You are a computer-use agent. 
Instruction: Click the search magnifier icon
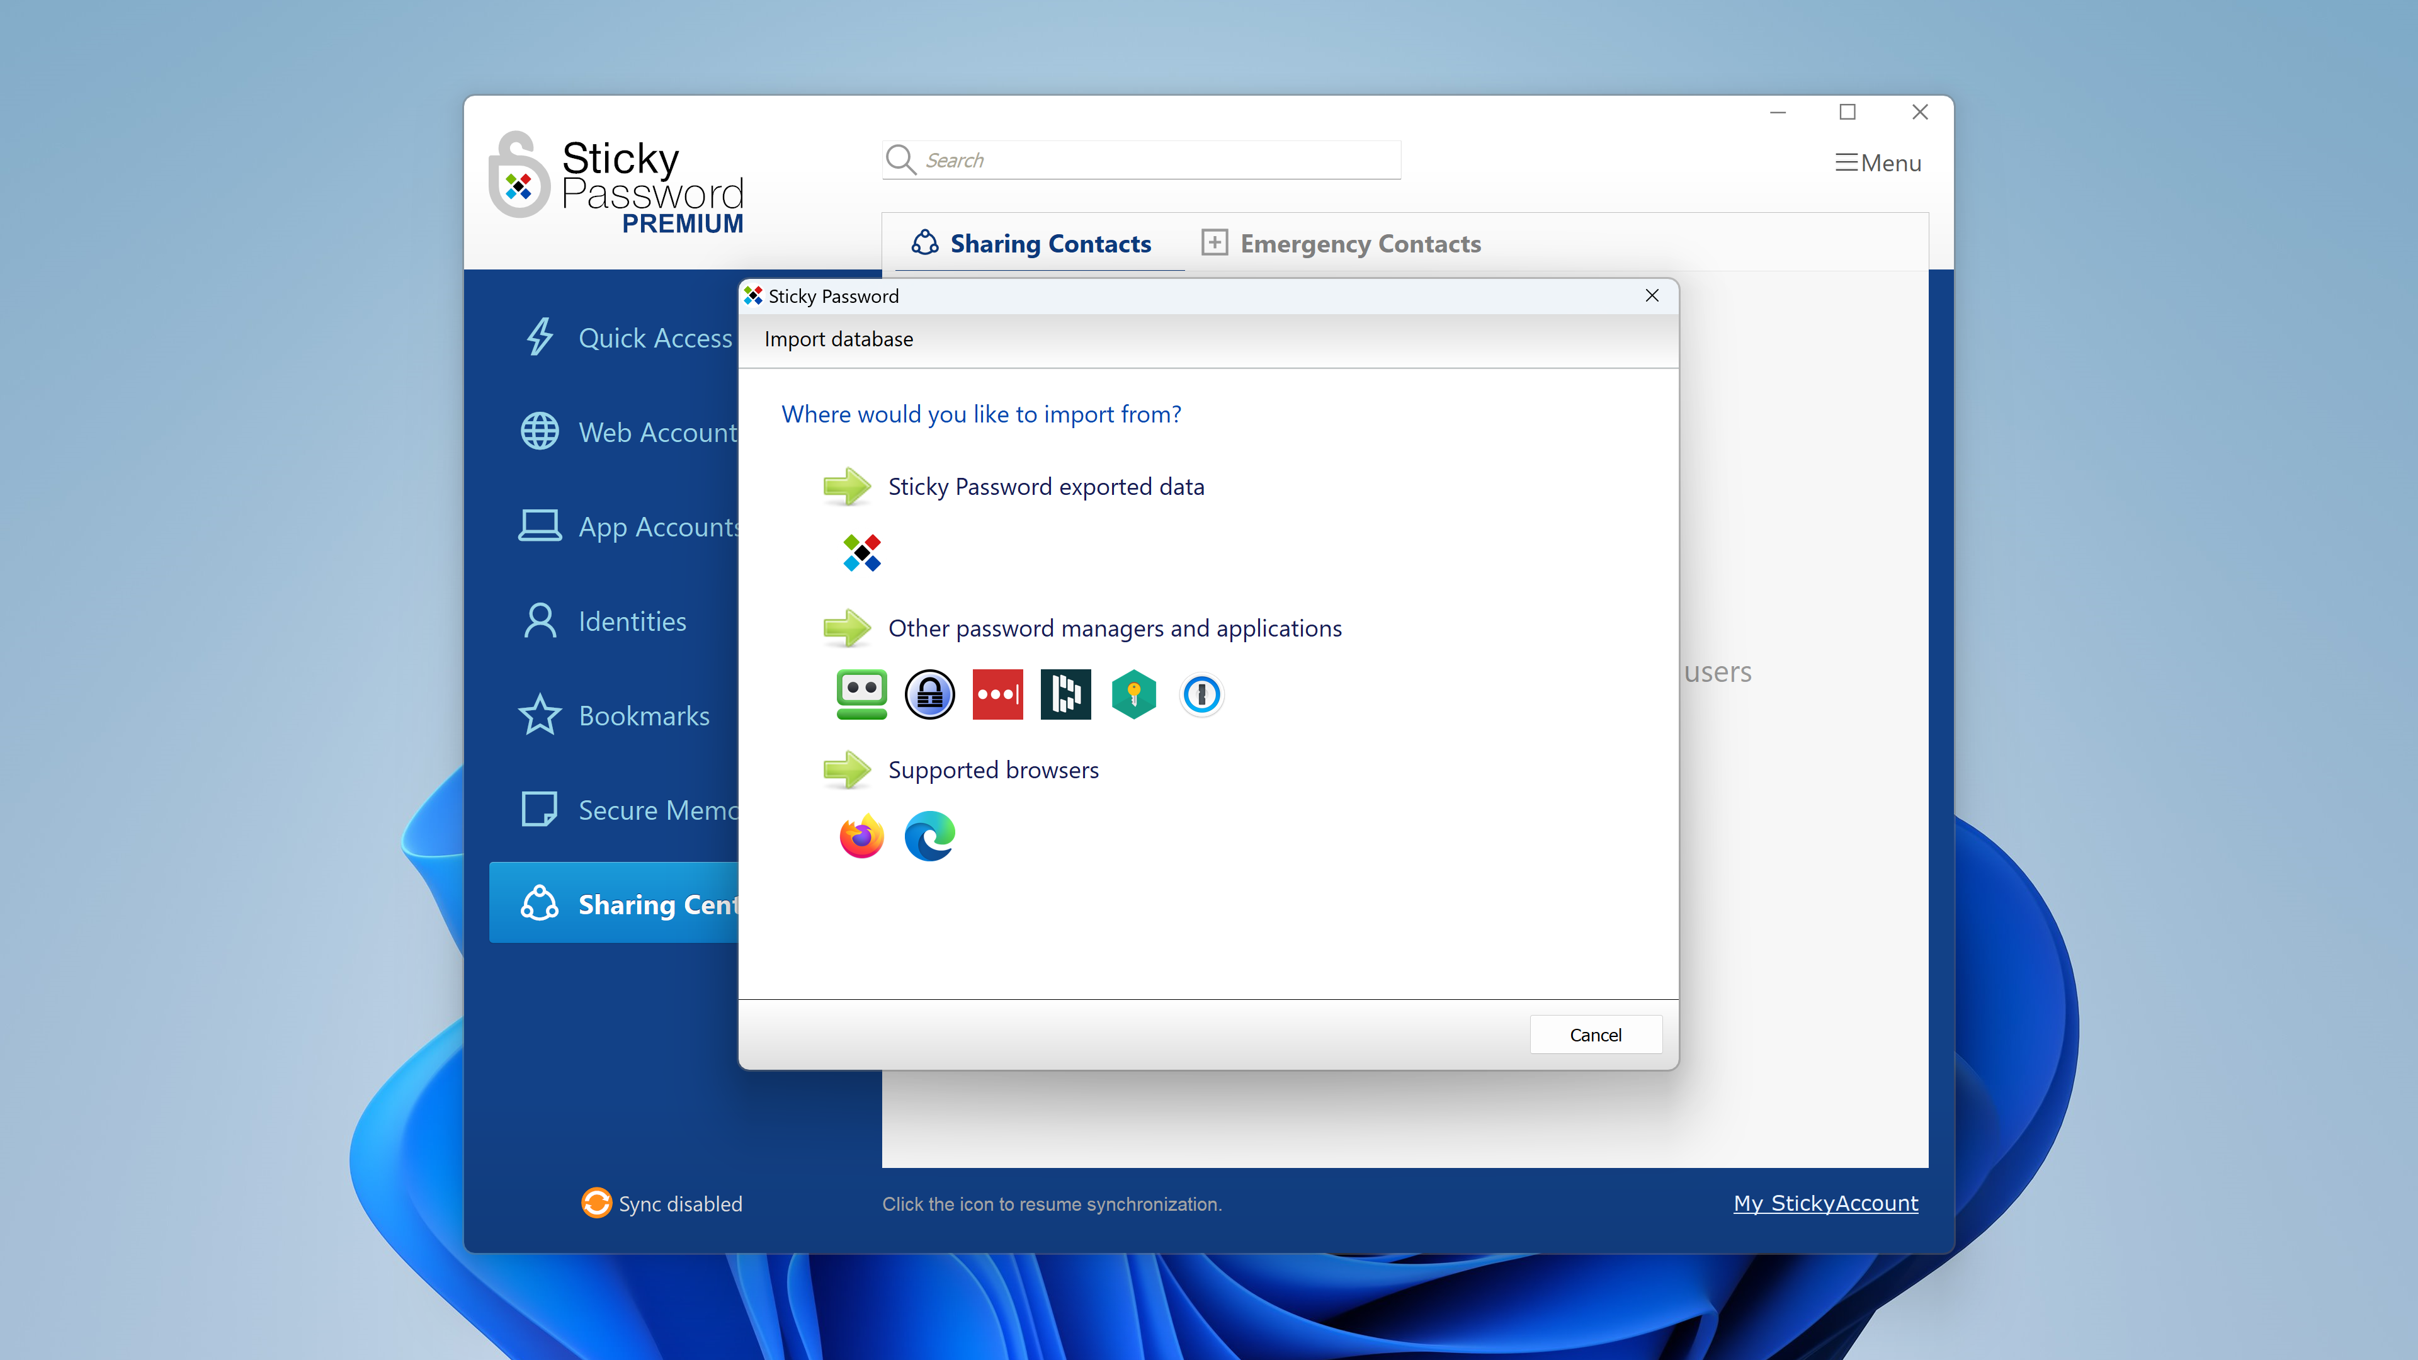click(x=900, y=159)
